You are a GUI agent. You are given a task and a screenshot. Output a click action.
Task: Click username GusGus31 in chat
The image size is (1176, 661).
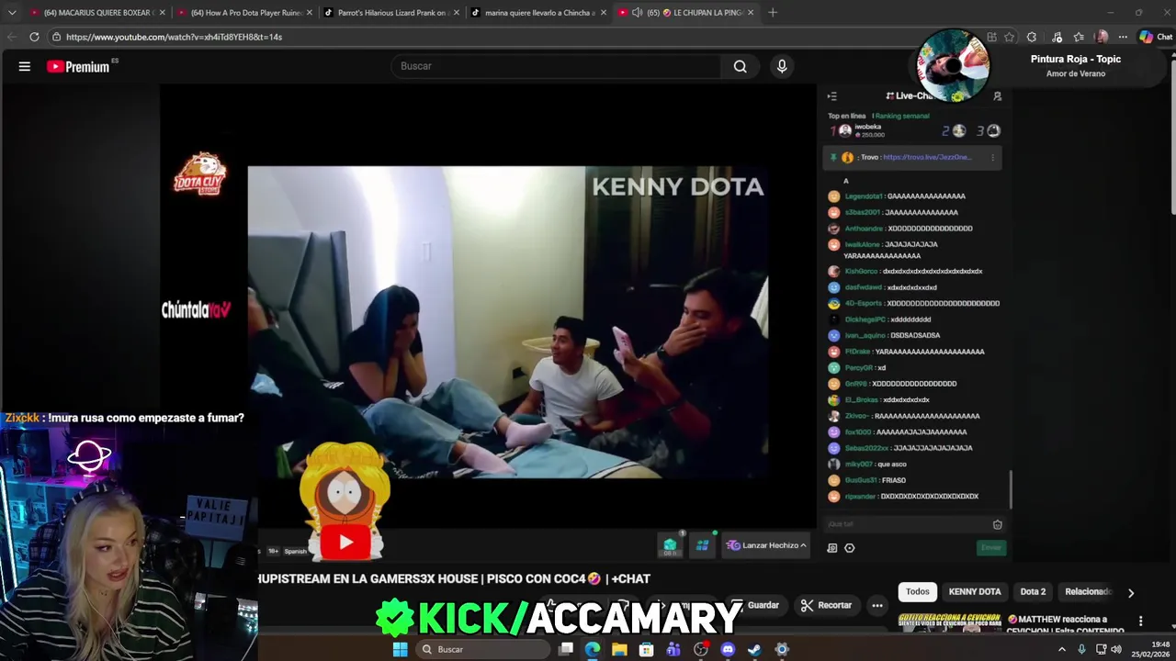pos(860,480)
